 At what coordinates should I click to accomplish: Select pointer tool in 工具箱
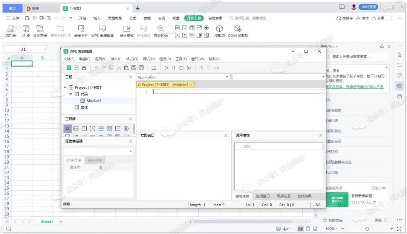pyautogui.click(x=67, y=129)
